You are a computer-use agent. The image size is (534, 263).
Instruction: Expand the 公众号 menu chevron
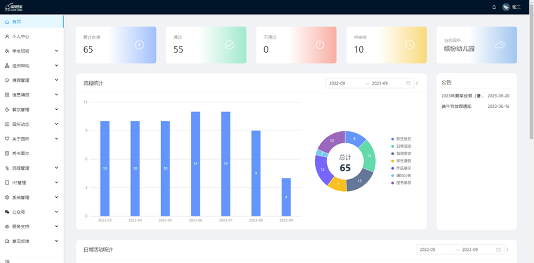point(57,212)
